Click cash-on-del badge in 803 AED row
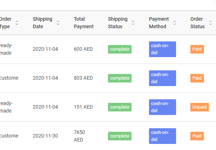216x150 pixels. pos(162,78)
